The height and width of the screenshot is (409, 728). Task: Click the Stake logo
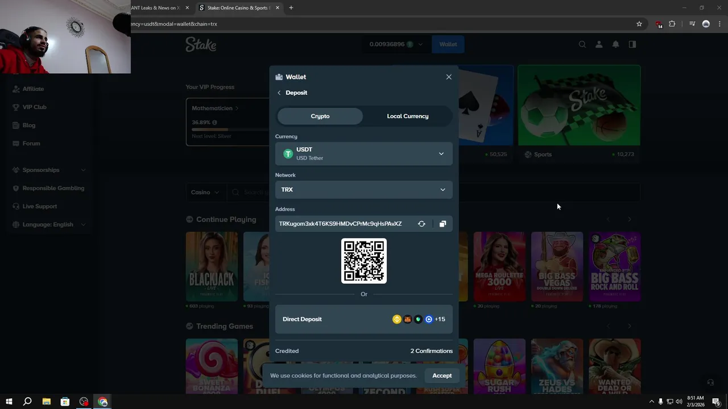(x=201, y=44)
